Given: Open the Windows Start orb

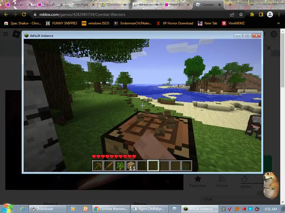Looking at the screenshot, I should [x=7, y=209].
